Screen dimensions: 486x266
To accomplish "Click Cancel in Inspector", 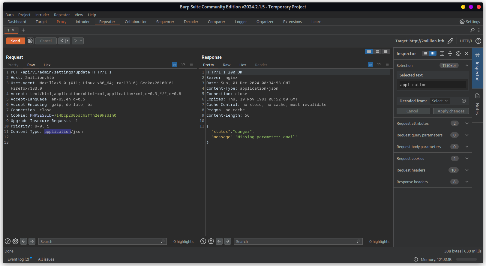I will tap(413, 111).
